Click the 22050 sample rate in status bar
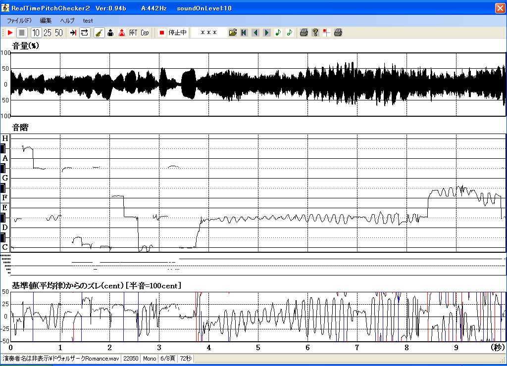 tap(131, 358)
